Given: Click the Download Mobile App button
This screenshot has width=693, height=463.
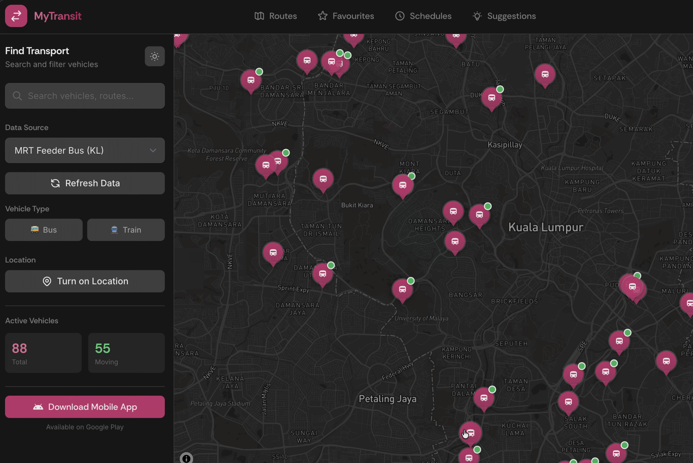Looking at the screenshot, I should pyautogui.click(x=85, y=406).
